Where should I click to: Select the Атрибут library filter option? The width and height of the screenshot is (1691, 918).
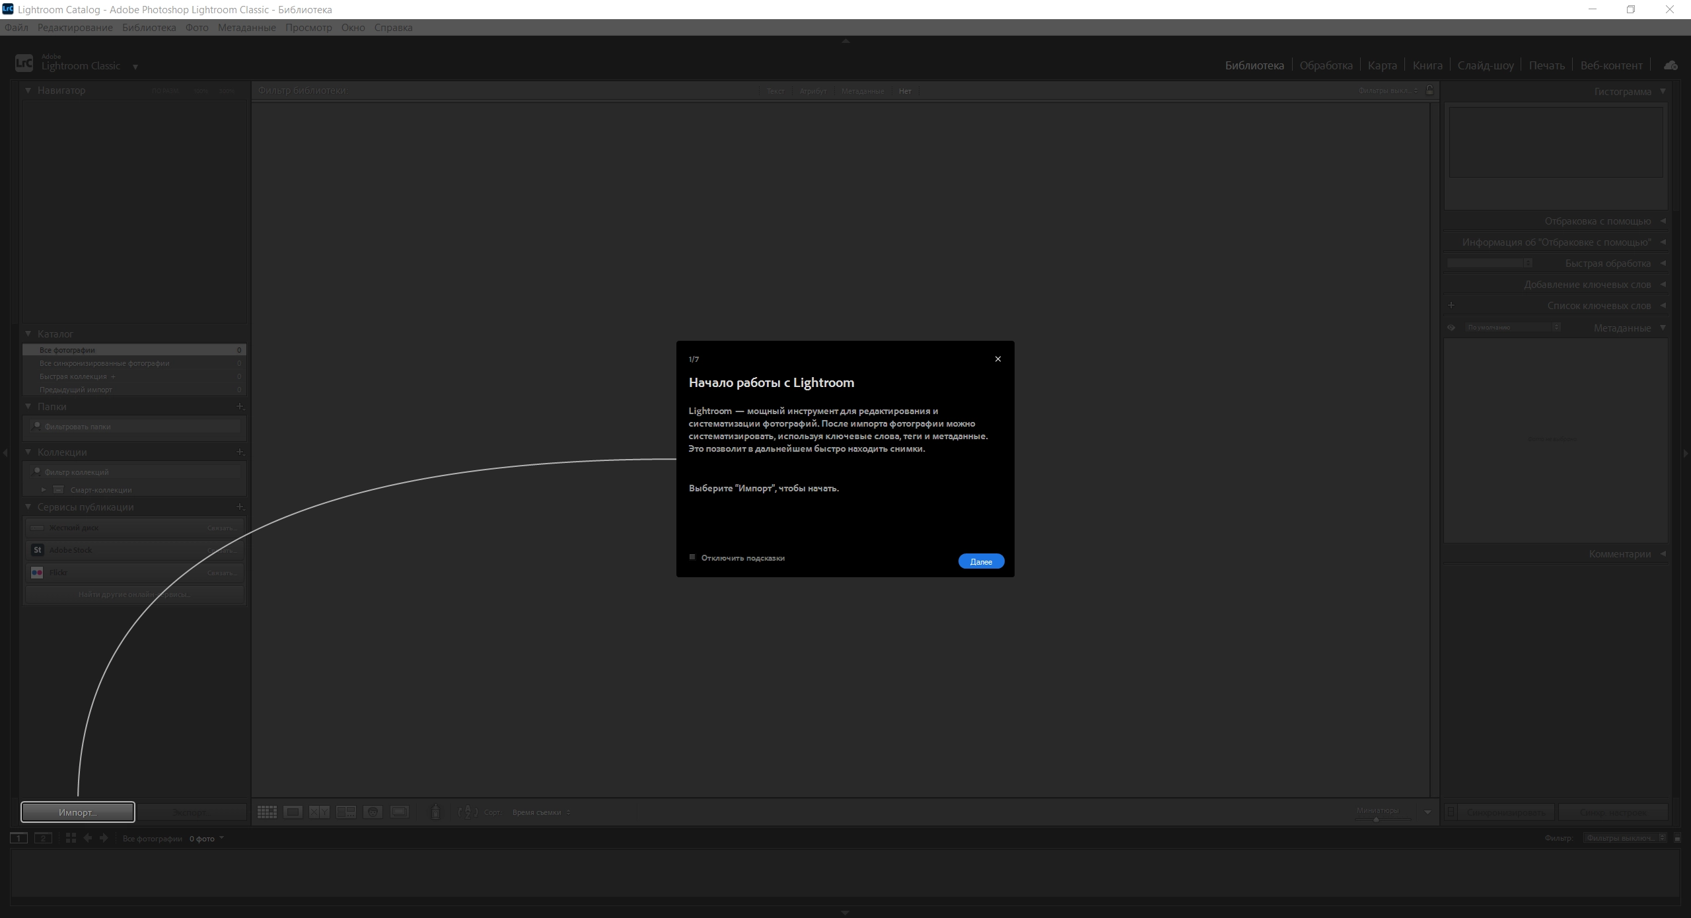(812, 91)
